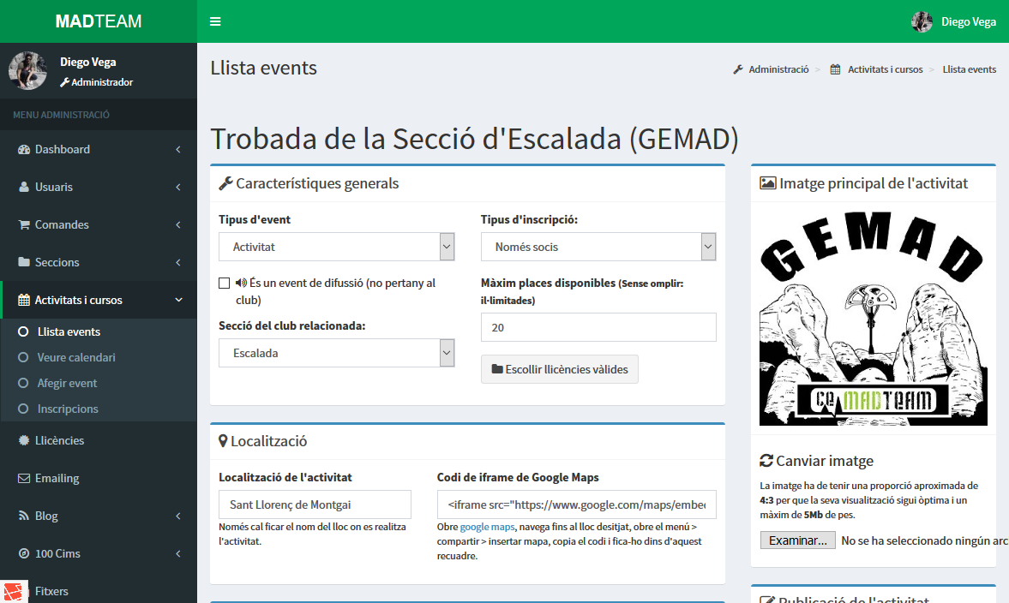Go to Administració breadcrumb link
Image resolution: width=1009 pixels, height=603 pixels.
tap(778, 69)
